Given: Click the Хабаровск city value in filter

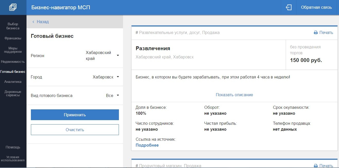Looking at the screenshot, I should click(x=103, y=77).
